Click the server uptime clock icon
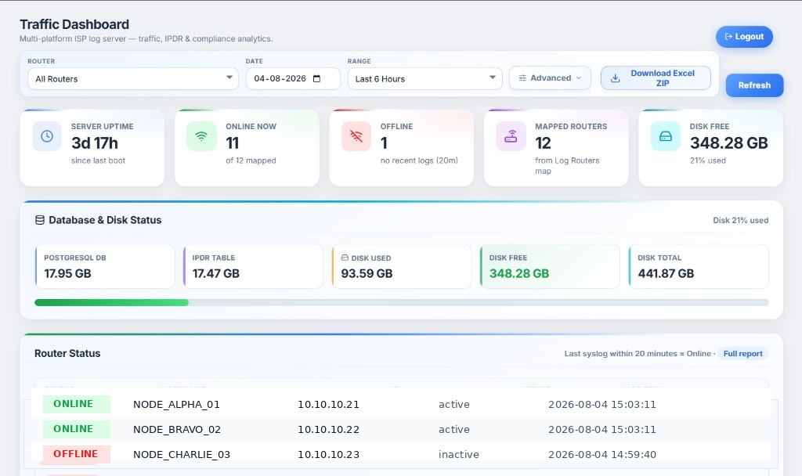 pyautogui.click(x=47, y=136)
